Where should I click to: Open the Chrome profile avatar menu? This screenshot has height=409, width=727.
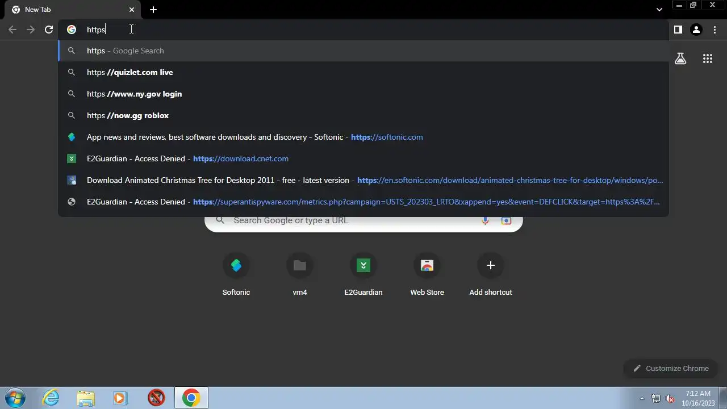[x=696, y=30]
